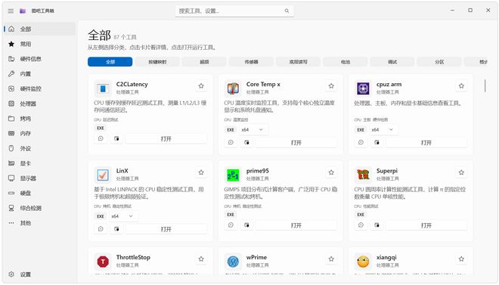Filter tools by 传感器
Viewport: 499px width, 285px height.
coord(252,62)
